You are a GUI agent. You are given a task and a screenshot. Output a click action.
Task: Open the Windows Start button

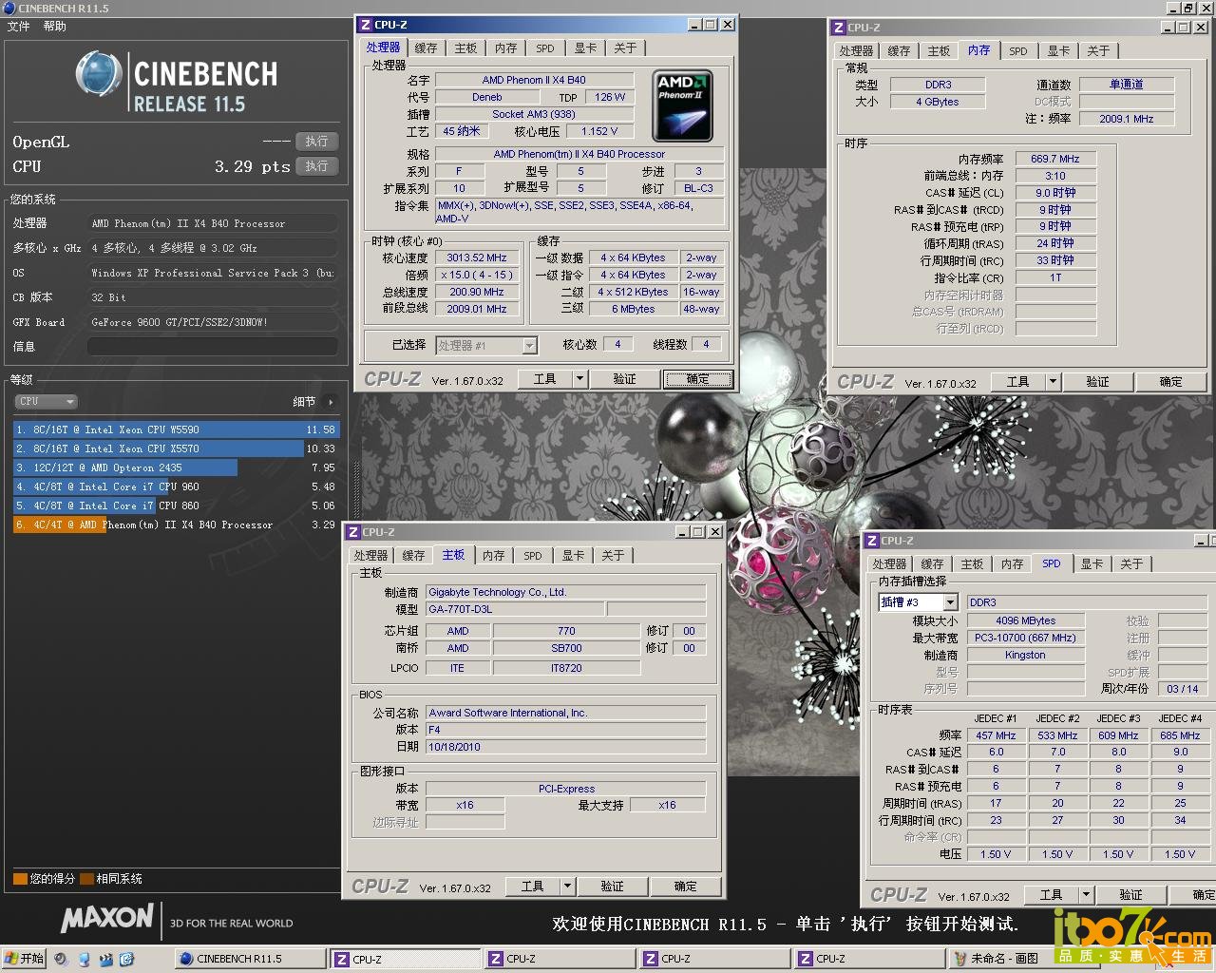coord(24,959)
